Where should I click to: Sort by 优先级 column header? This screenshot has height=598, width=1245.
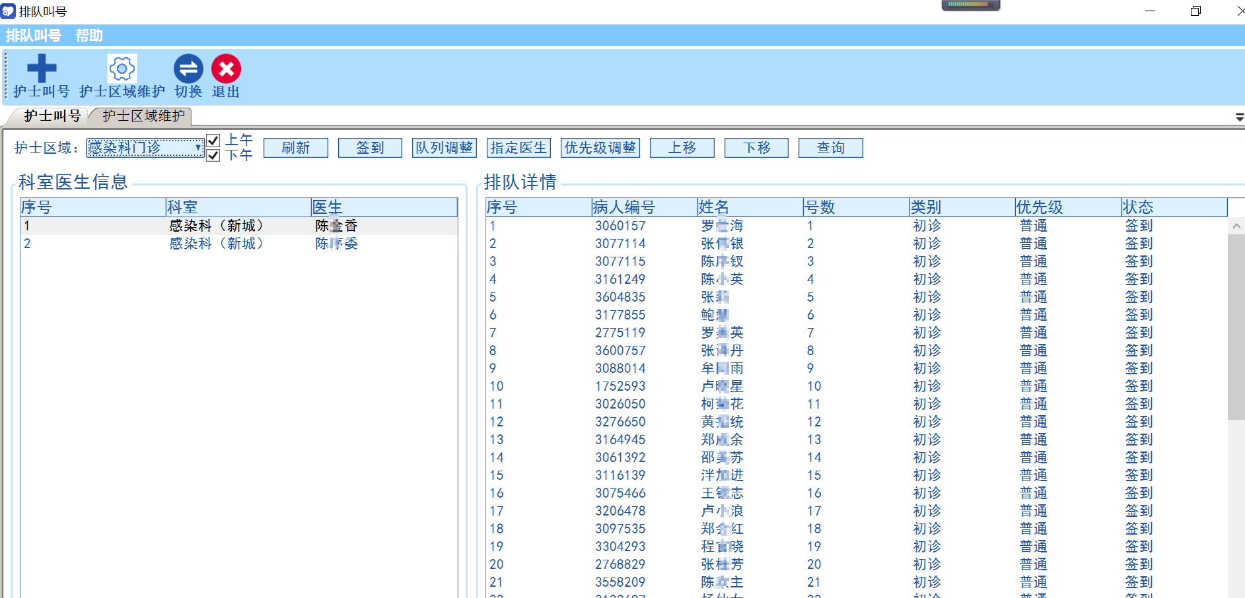(1067, 207)
